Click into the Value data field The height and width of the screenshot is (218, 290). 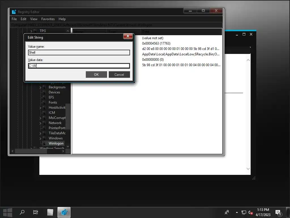pos(79,66)
